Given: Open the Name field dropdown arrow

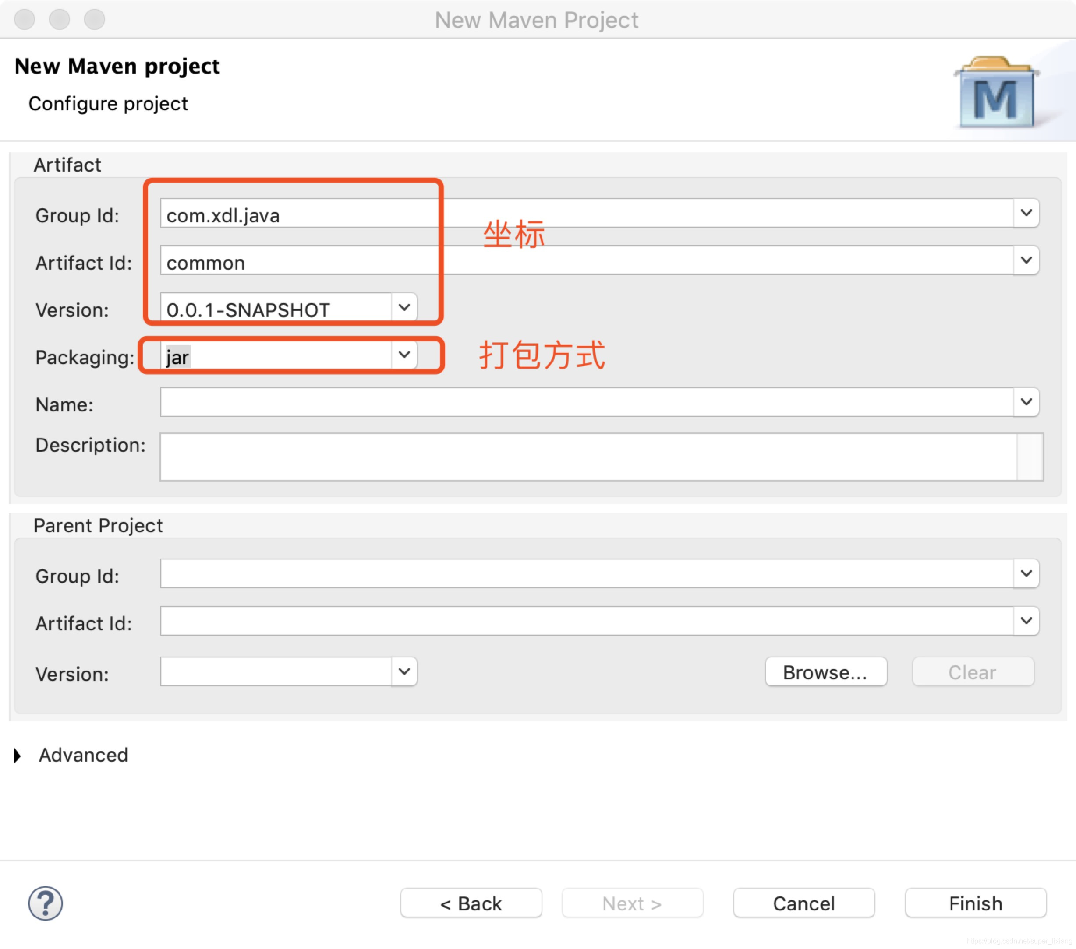Looking at the screenshot, I should [x=1026, y=402].
